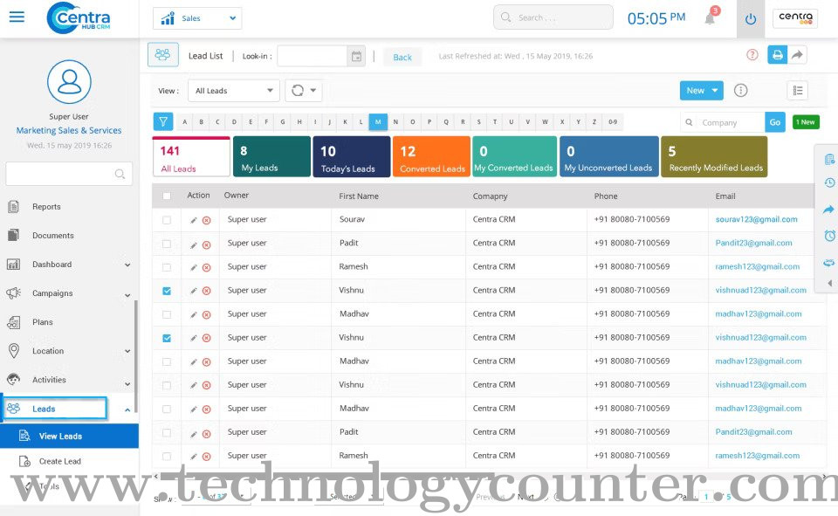Edit the Sourav lead row
The image size is (838, 516).
[x=194, y=220]
